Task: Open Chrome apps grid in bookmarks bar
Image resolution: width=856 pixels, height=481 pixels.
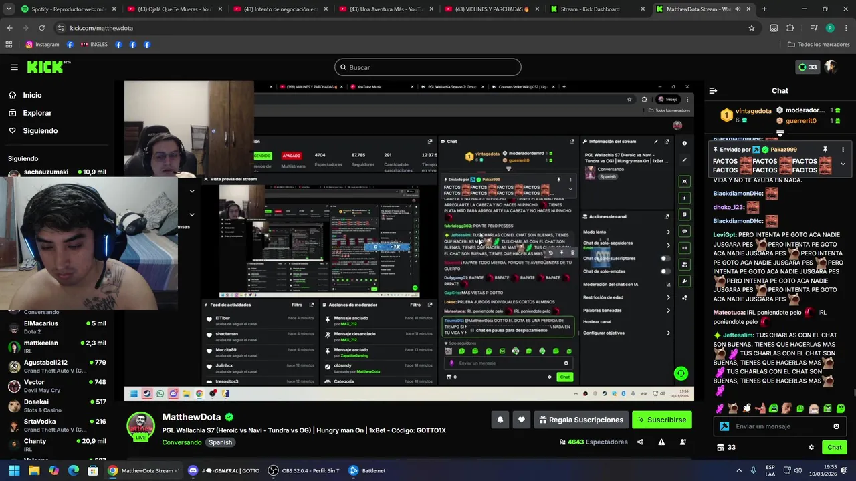Action: tap(9, 45)
